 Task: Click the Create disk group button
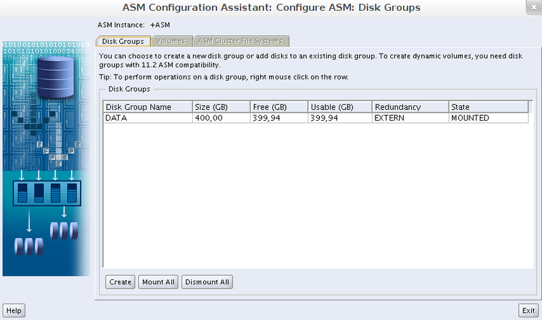pyautogui.click(x=120, y=282)
